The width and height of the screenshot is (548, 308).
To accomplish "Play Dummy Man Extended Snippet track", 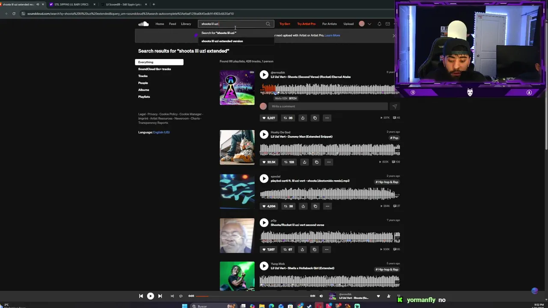I will coord(264,134).
